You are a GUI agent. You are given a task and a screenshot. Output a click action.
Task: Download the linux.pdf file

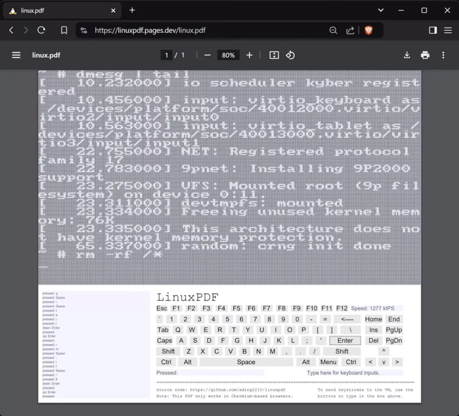click(407, 55)
